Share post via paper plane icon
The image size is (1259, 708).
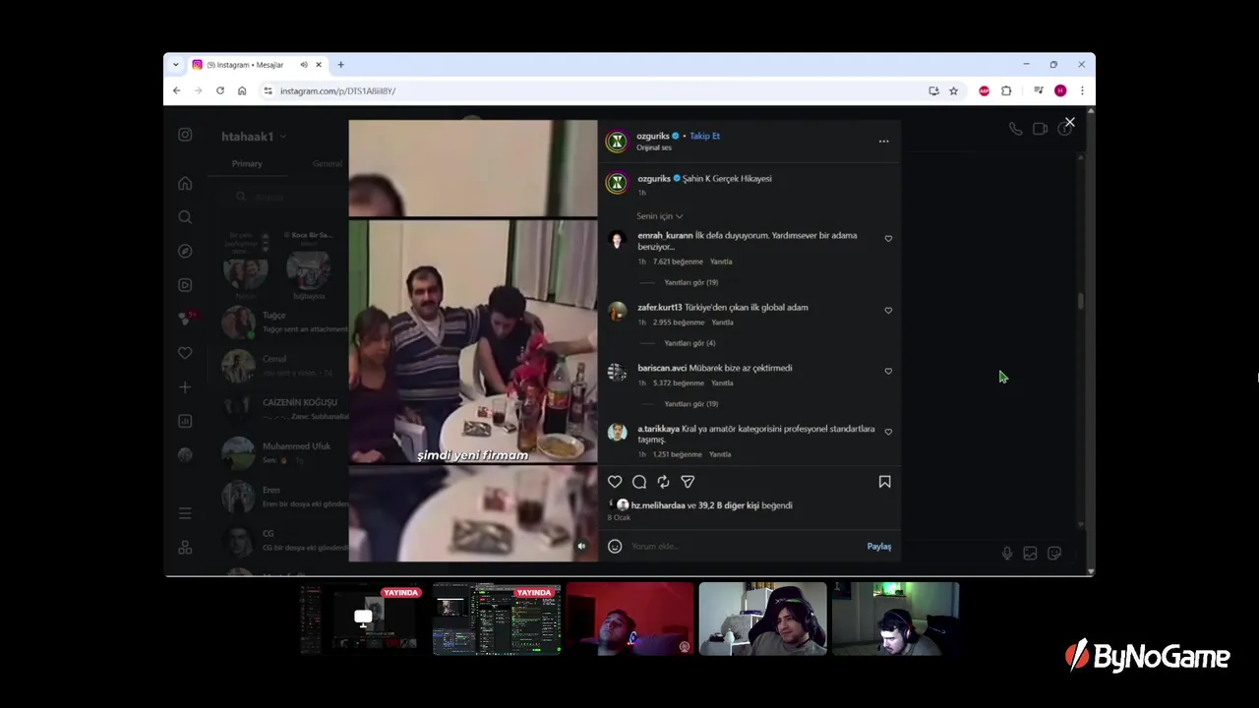(x=688, y=482)
